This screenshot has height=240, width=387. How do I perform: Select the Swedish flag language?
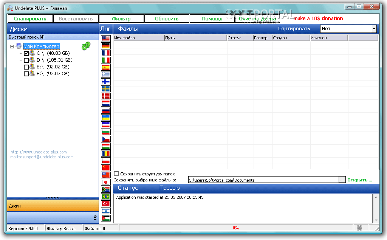[x=106, y=89]
